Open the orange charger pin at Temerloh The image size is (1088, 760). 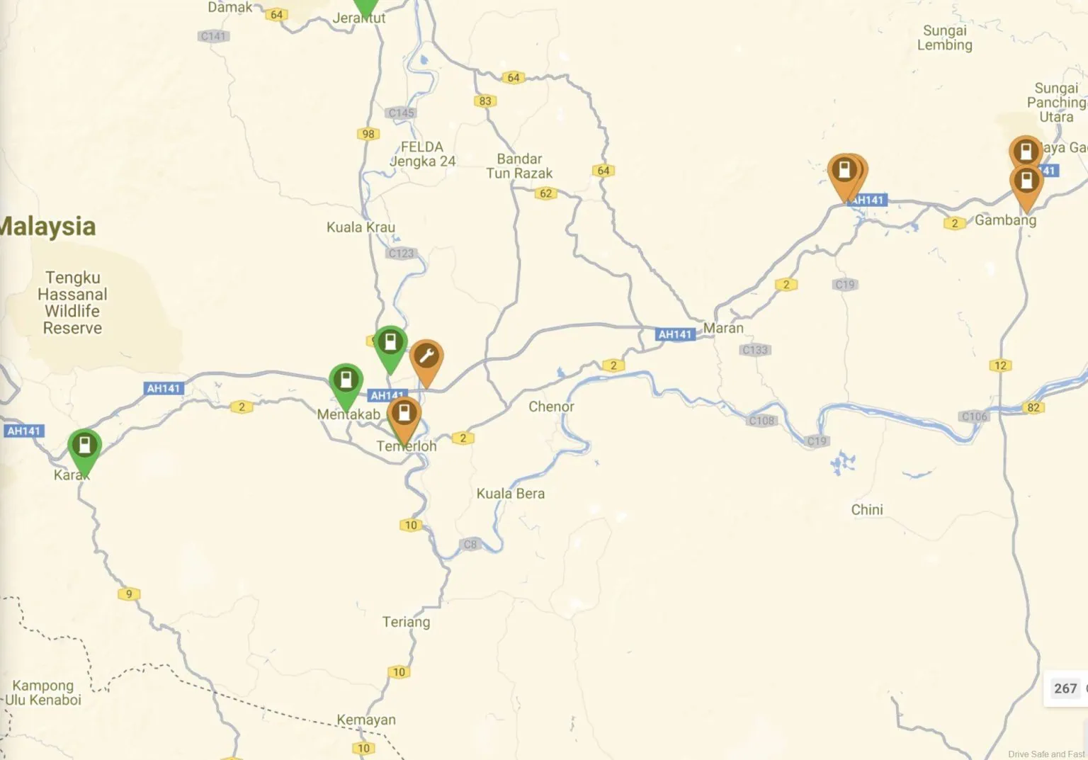point(404,419)
